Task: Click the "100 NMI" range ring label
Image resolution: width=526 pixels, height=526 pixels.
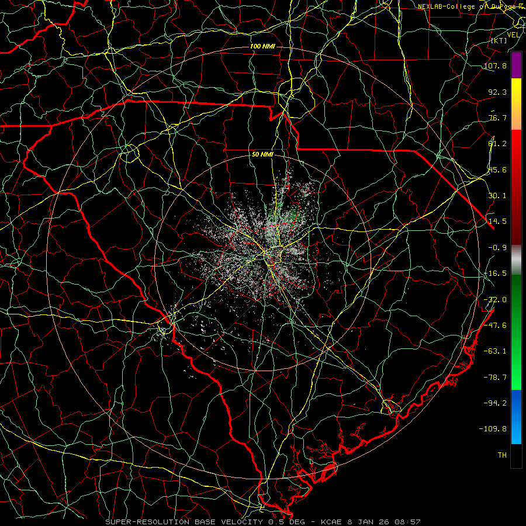Action: [x=262, y=46]
